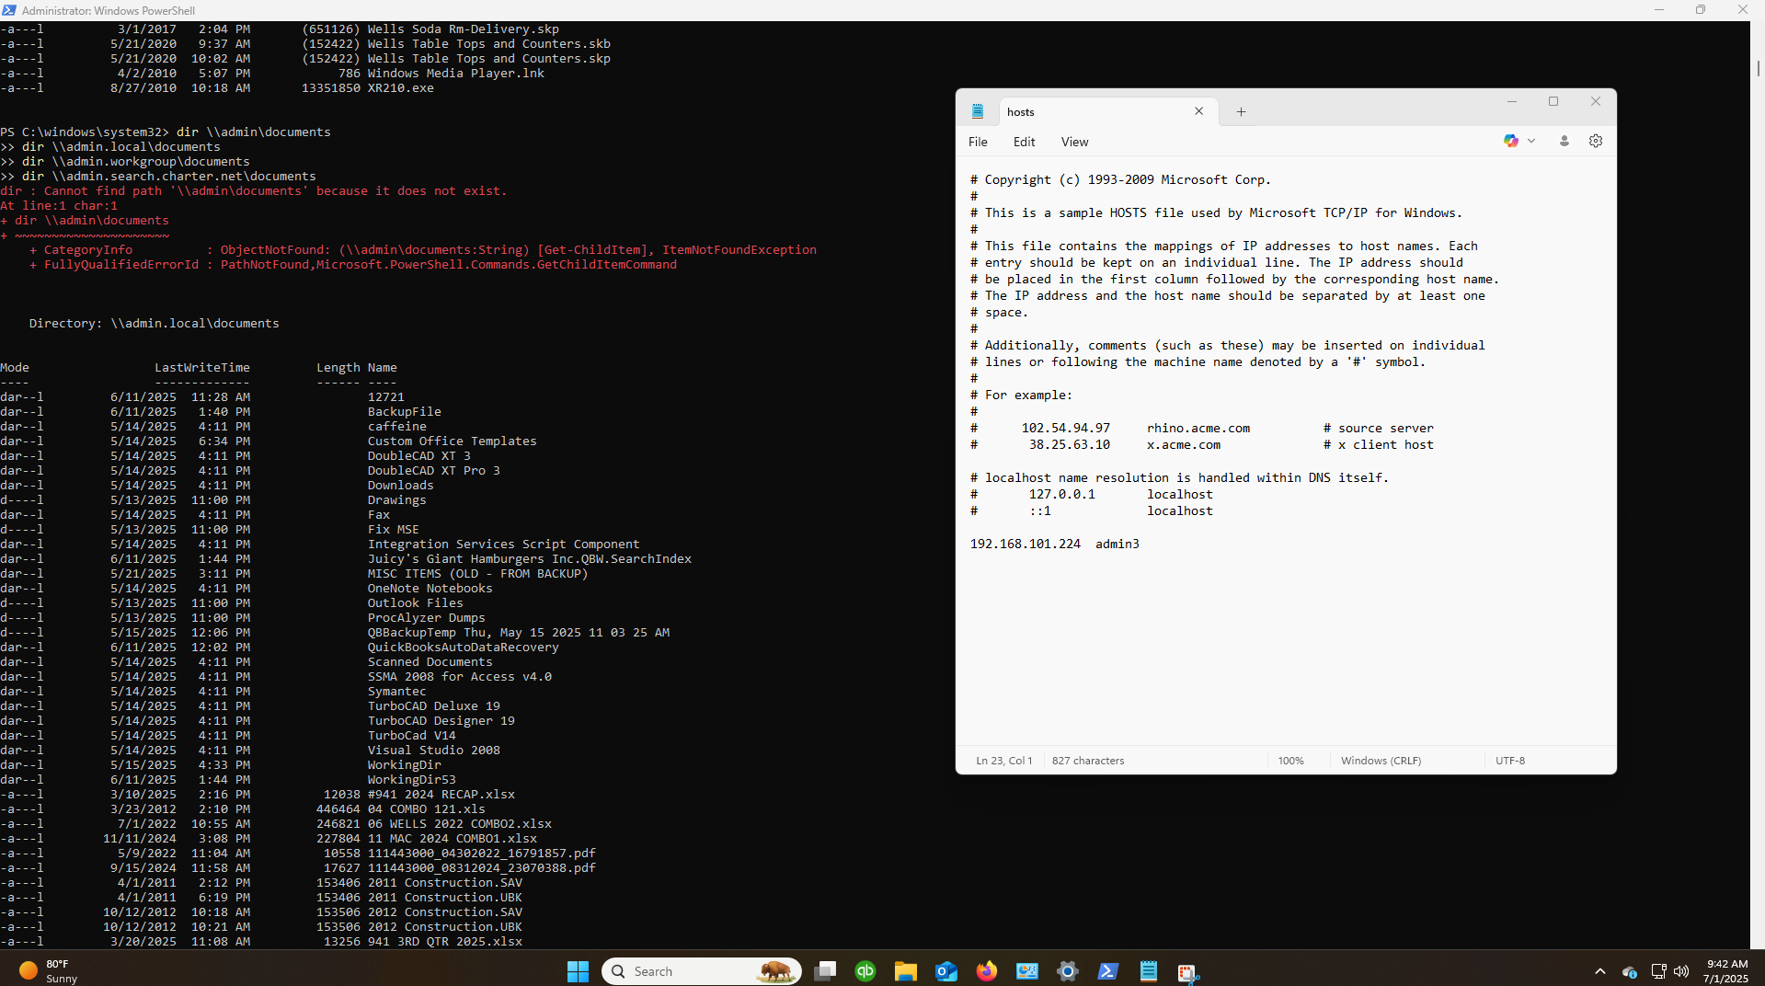The image size is (1765, 986).
Task: Click the XR210.exe file entry in PowerShell
Action: [x=401, y=87]
